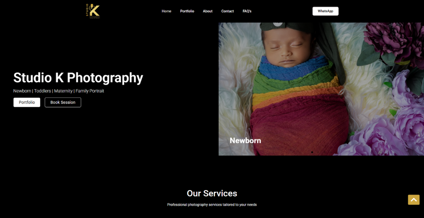Navigate to Contact in the header
Image resolution: width=424 pixels, height=218 pixels.
point(227,11)
